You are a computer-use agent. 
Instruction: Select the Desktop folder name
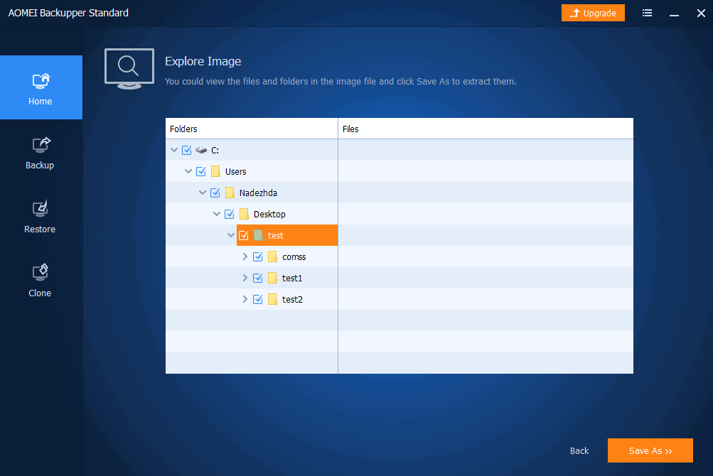[269, 214]
